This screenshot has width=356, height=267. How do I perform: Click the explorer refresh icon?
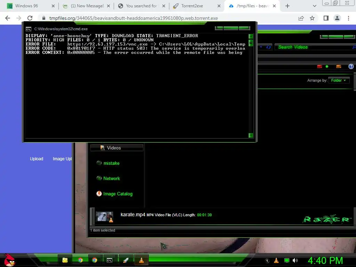click(269, 47)
